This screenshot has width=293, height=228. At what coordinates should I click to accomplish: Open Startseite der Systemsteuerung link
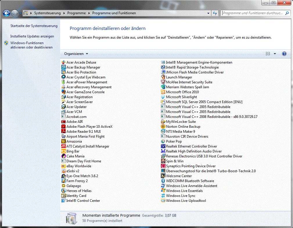(34, 26)
